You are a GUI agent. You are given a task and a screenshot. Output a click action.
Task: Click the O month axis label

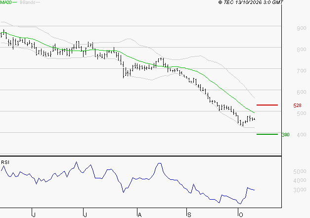(x=241, y=215)
